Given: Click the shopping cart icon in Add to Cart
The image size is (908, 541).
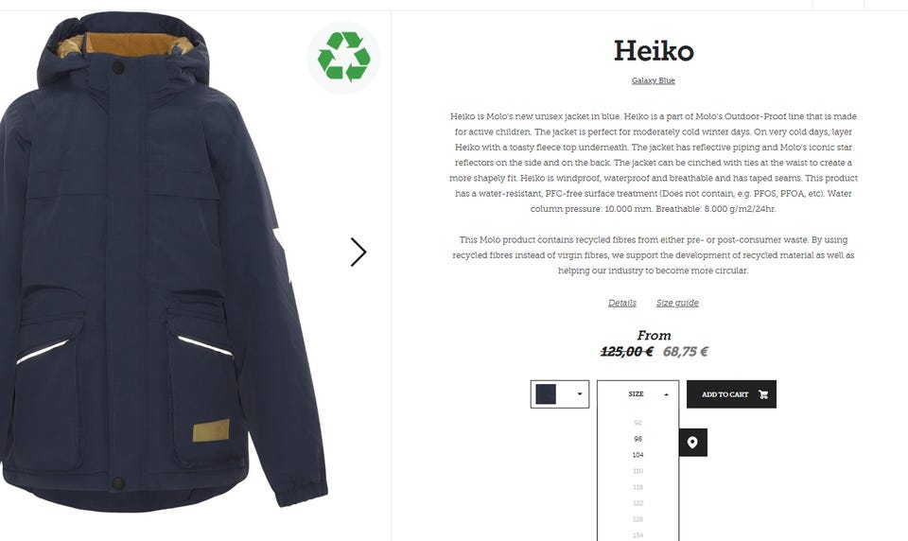Looking at the screenshot, I should coord(763,394).
